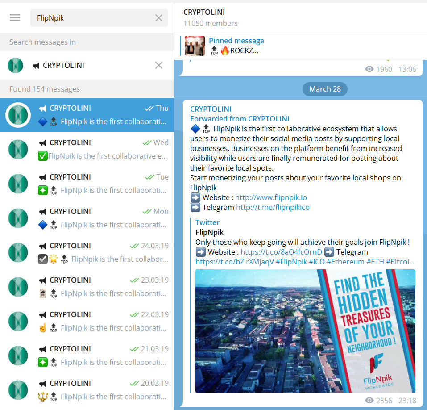Click the 11050 members subtitle

pos(211,23)
